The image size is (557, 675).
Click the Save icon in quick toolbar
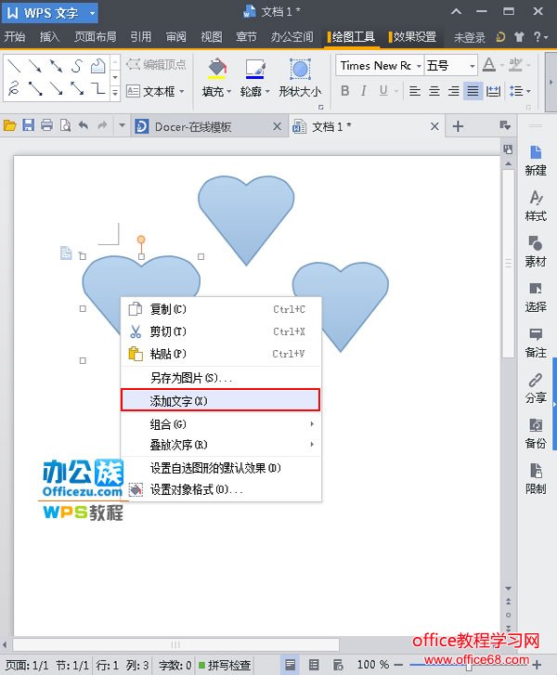(29, 126)
